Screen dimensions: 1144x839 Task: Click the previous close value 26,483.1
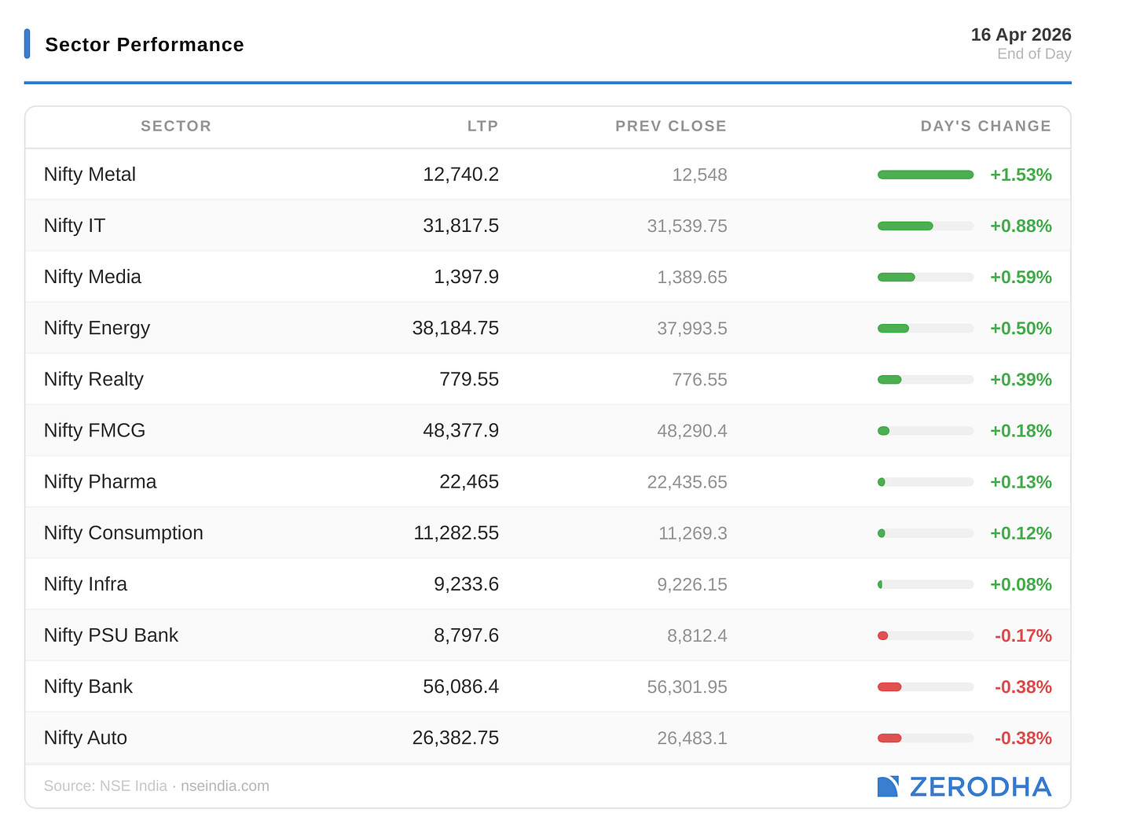pyautogui.click(x=692, y=738)
